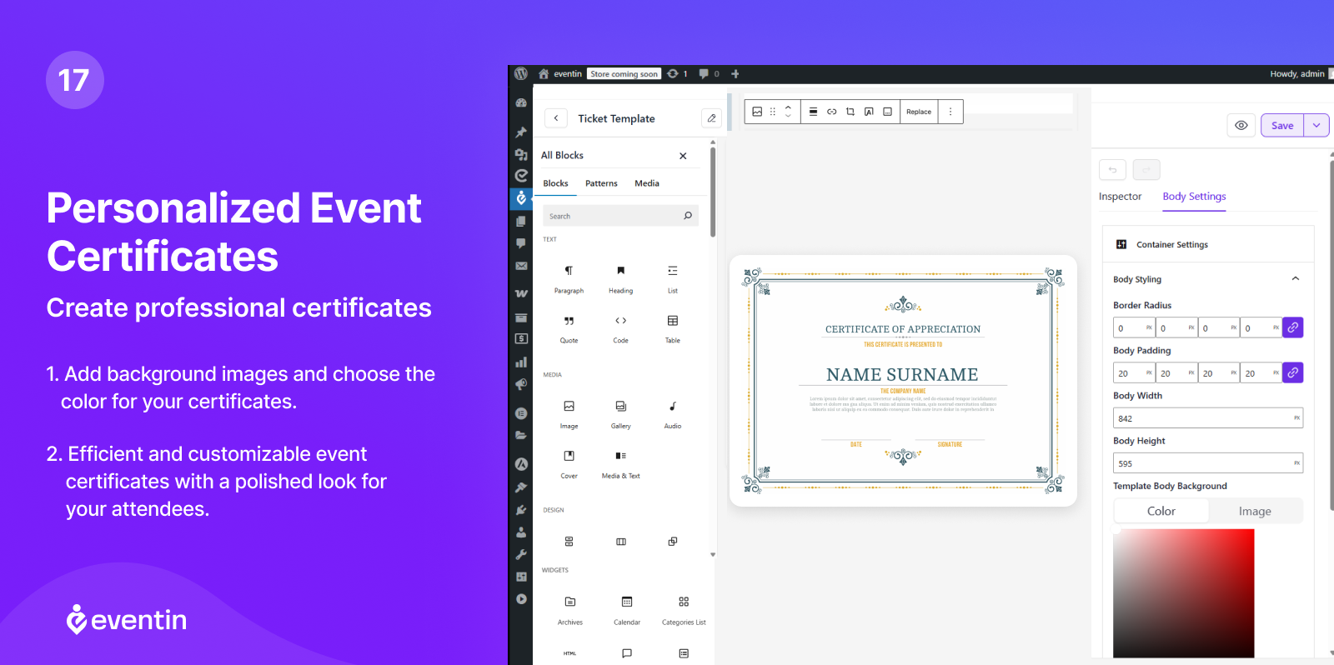Viewport: 1334px width, 665px height.
Task: Open the Dashboard gauge icon in sidebar
Action: tap(521, 103)
